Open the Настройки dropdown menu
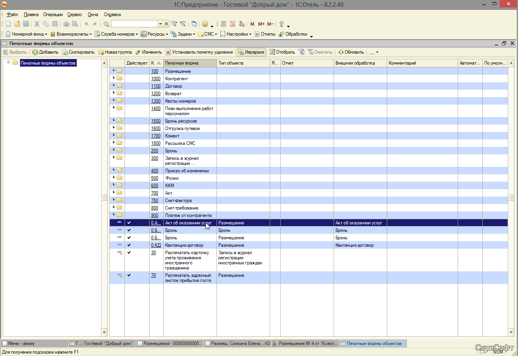The height and width of the screenshot is (356, 518). point(236,34)
